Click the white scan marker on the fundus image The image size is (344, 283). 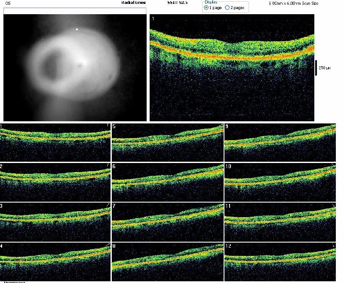(77, 29)
